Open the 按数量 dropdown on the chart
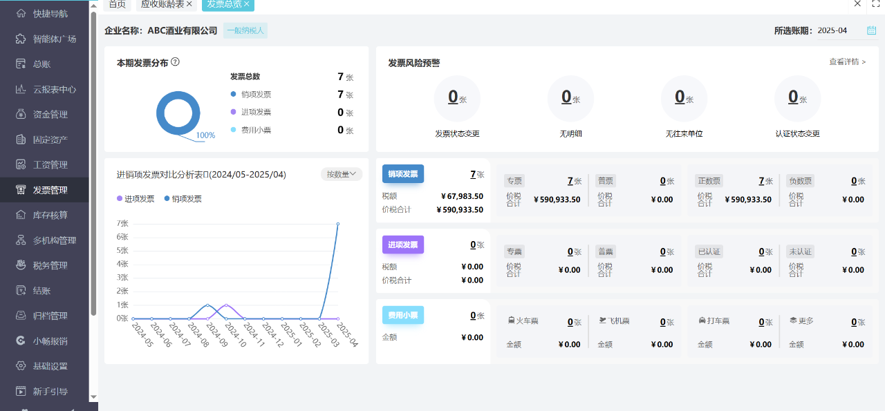885x411 pixels. coord(341,173)
